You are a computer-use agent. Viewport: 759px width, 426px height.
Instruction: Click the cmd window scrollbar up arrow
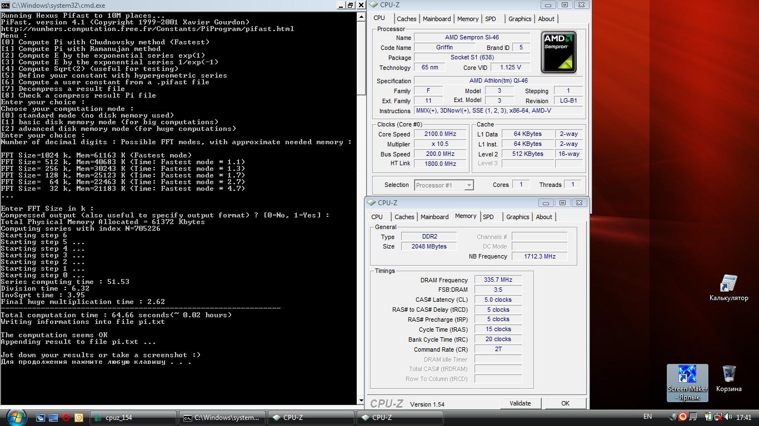[x=362, y=16]
